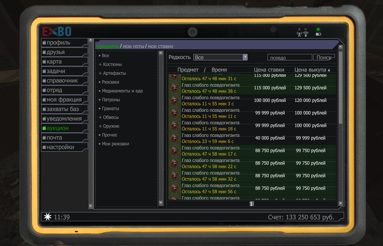Select the Патроны category
Screen dimensions: 383x246
coord(111,100)
